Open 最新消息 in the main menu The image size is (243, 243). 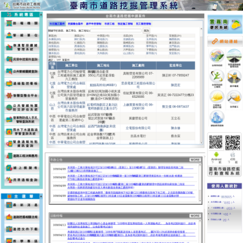click(22, 205)
